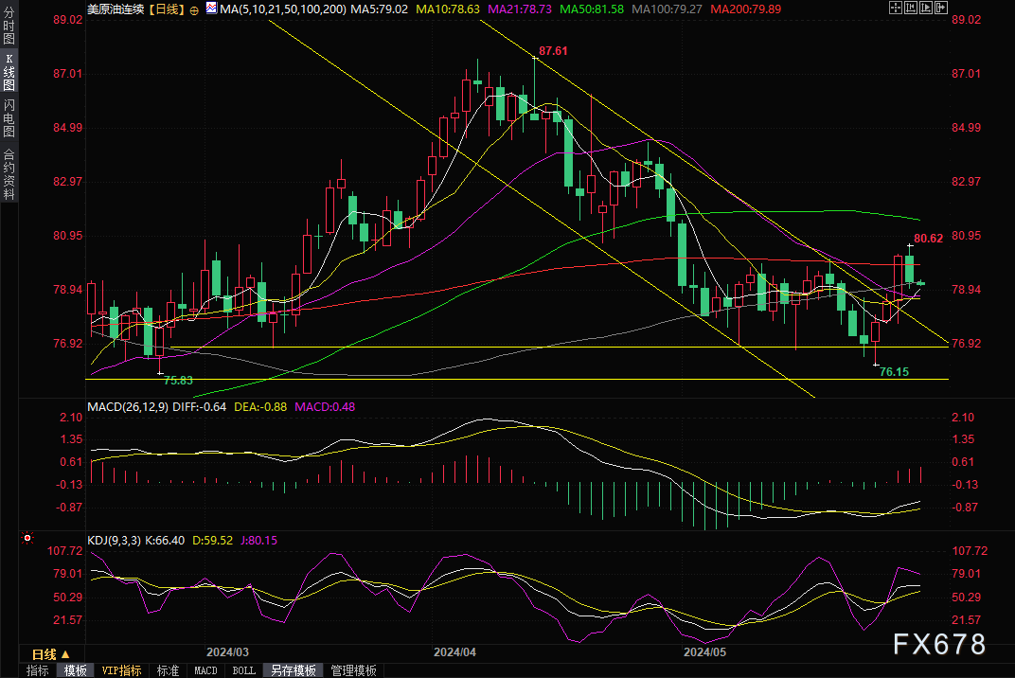Select the 模板 bottom tab

(x=76, y=670)
